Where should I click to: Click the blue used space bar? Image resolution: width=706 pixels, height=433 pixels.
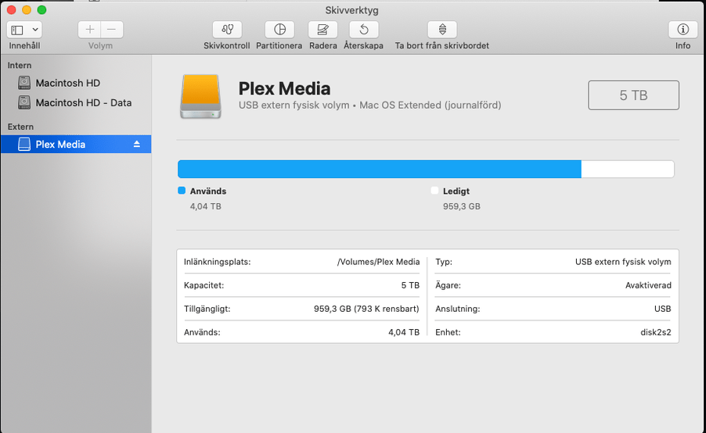[x=380, y=169]
